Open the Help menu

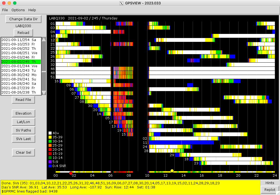[x=32, y=10]
